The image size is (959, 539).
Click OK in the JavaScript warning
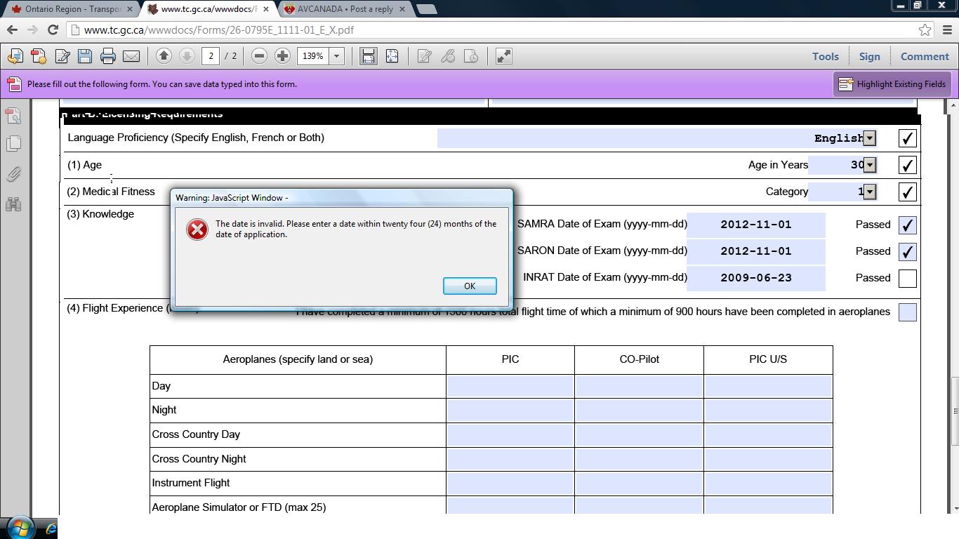click(x=470, y=286)
